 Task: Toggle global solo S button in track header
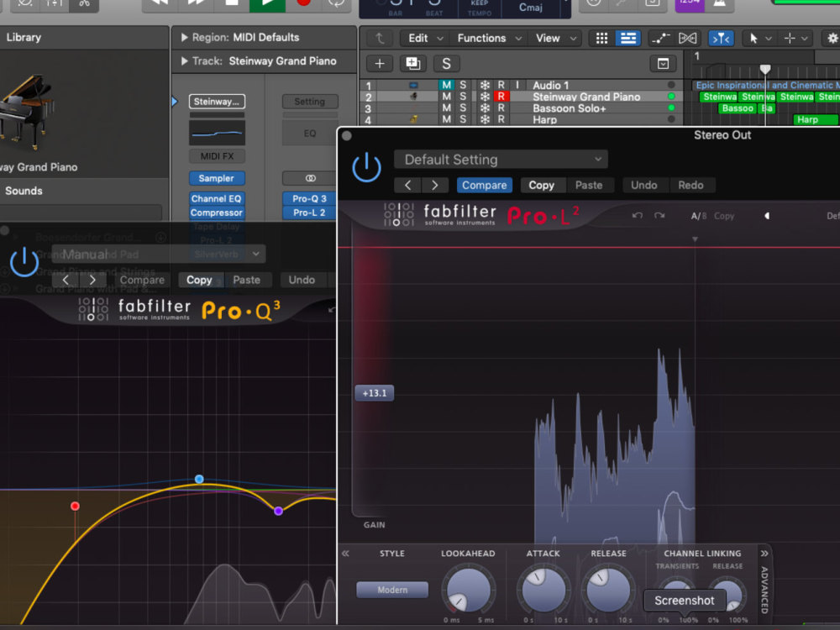point(446,64)
